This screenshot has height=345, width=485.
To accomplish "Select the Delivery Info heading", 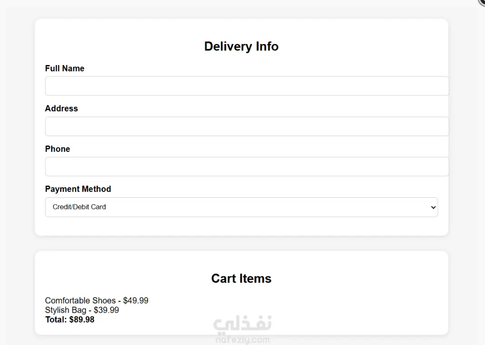I will click(x=241, y=46).
